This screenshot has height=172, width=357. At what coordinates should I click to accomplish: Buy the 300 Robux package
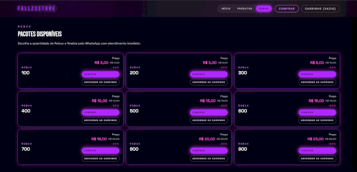click(317, 74)
